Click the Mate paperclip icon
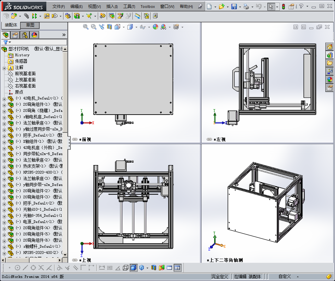Screen dimensions: 335x281 (x=26, y=16)
